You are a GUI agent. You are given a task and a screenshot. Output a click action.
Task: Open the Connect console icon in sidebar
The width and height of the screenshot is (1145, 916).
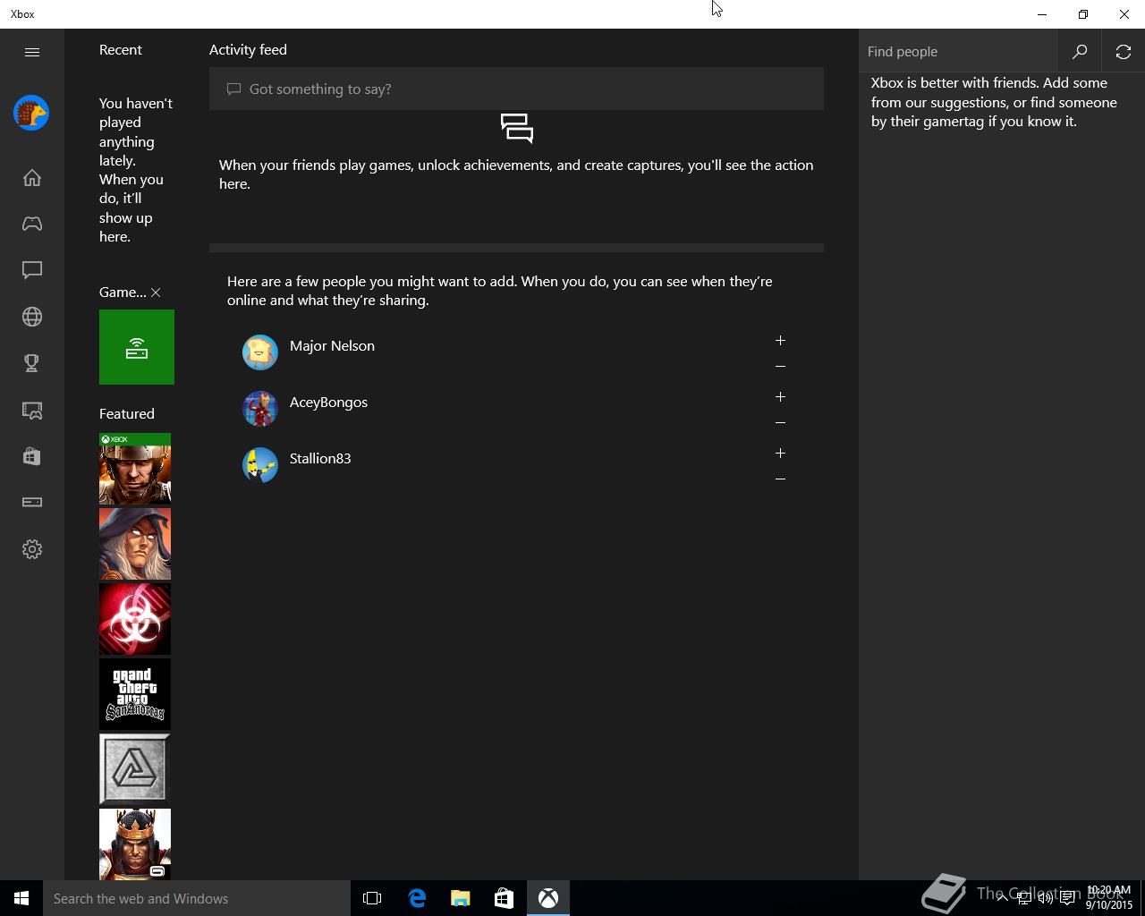tap(32, 502)
